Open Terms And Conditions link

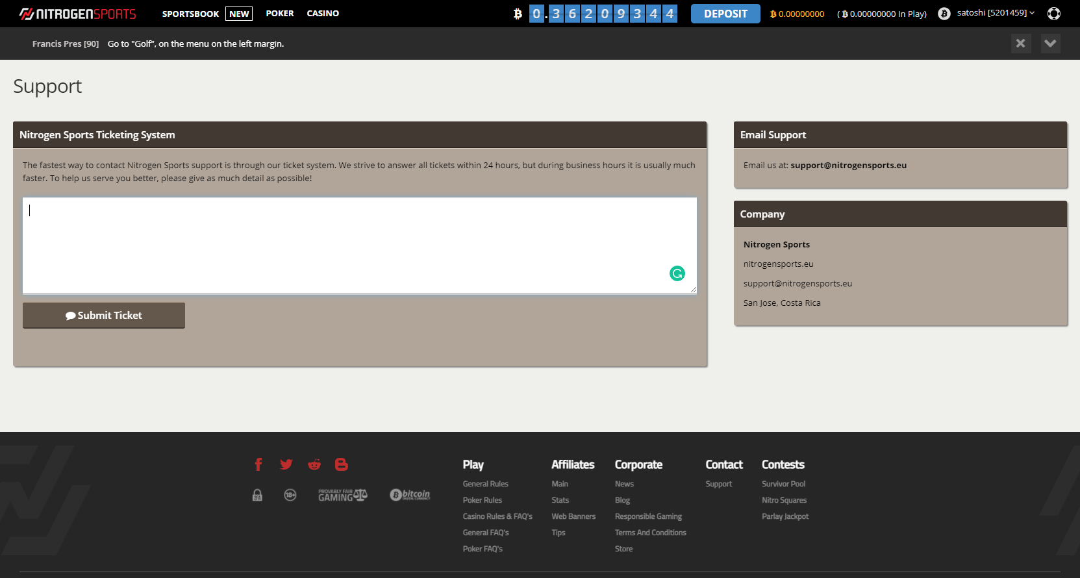pos(650,533)
